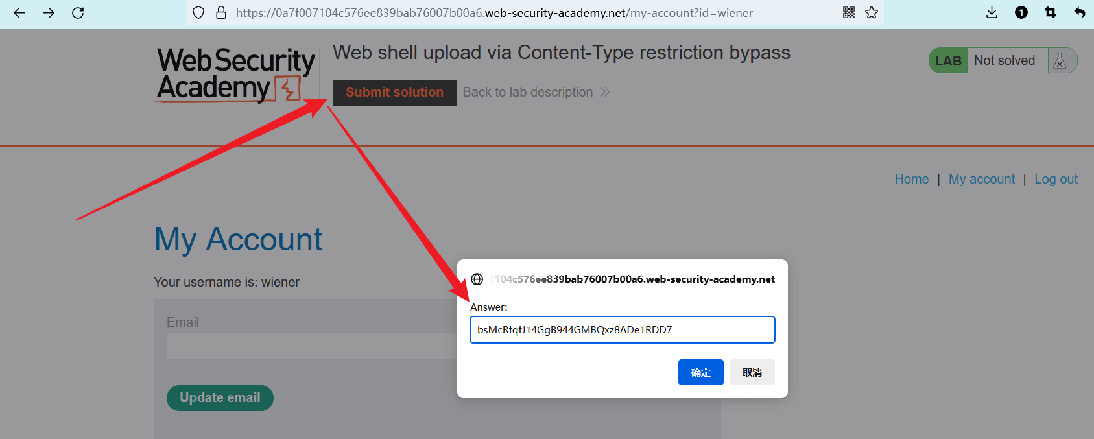This screenshot has height=439, width=1094.
Task: Reload the page with refresh icon
Action: pyautogui.click(x=78, y=13)
